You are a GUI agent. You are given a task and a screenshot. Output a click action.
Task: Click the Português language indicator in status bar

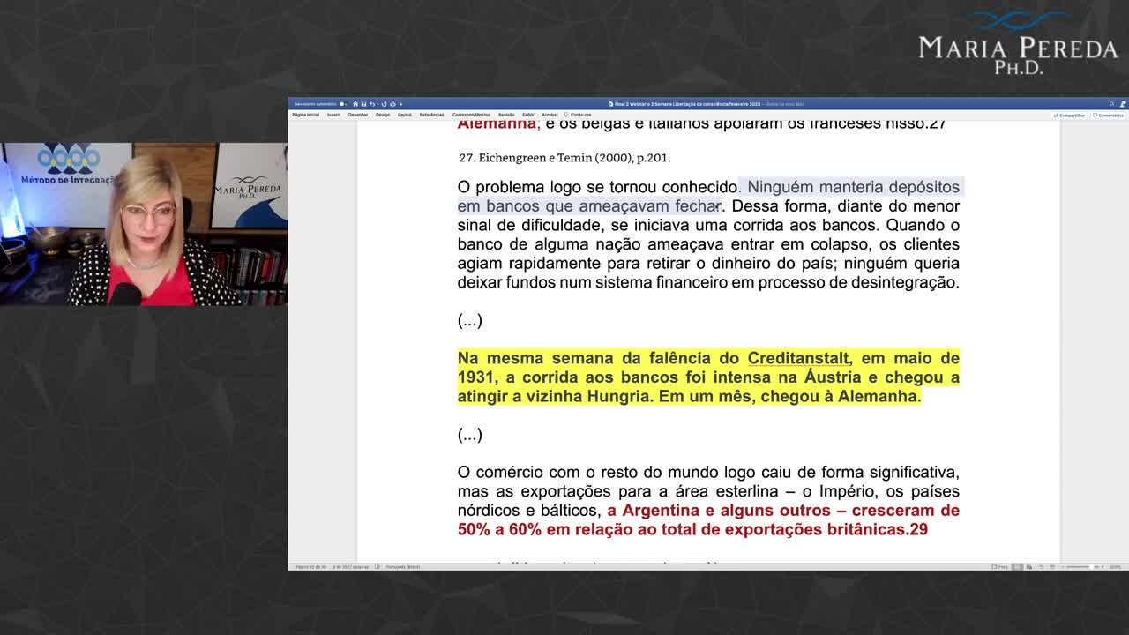coord(403,567)
